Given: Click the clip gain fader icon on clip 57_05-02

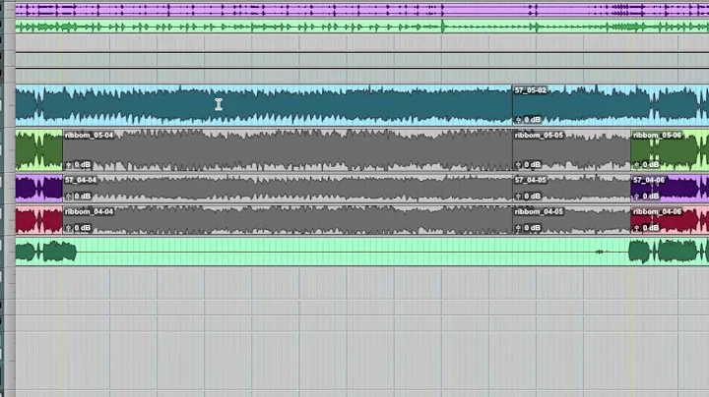Looking at the screenshot, I should [519, 120].
